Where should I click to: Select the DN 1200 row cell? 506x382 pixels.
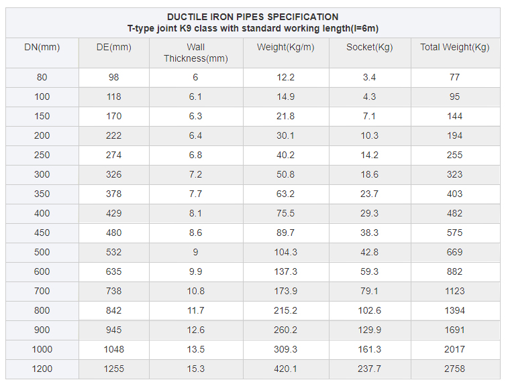[x=42, y=369]
